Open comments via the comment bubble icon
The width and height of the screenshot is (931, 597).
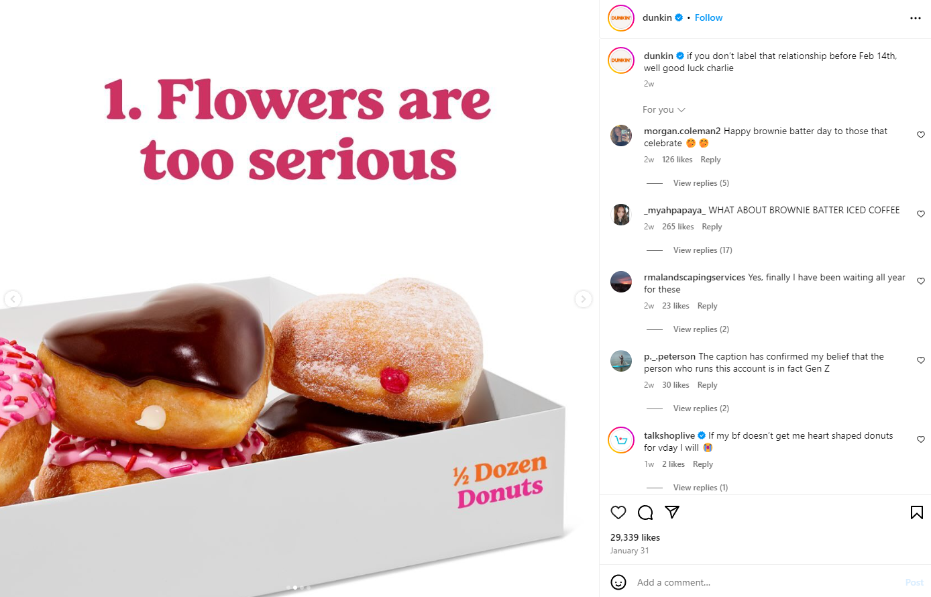tap(645, 512)
